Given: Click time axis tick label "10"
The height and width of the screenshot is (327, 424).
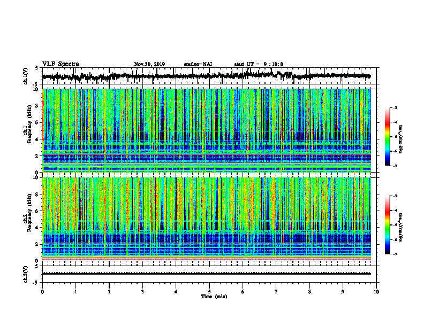Looking at the screenshot, I should pos(376,292).
